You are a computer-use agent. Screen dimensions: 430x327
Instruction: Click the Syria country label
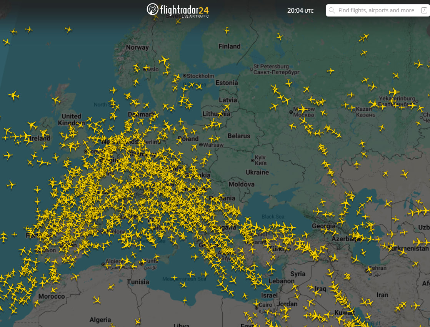click(298, 274)
